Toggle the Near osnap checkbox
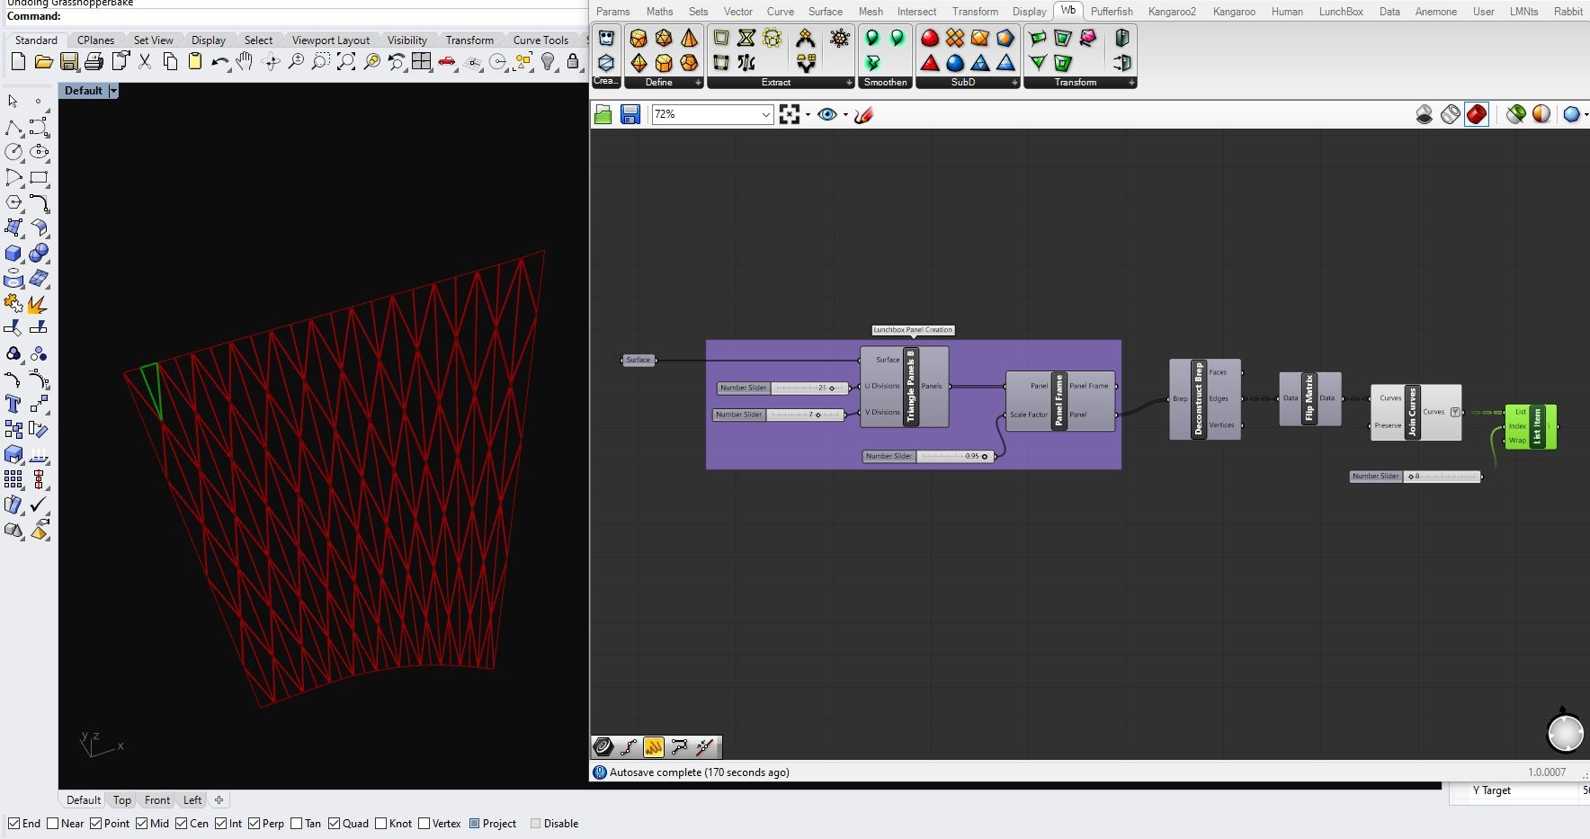1590x839 pixels. 52,824
